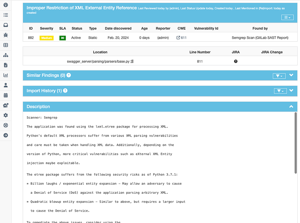Click the green SLA 90 badge
Screen dimensions: 300x223
pos(63,38)
